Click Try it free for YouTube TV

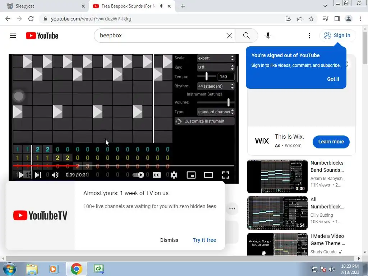[204, 240]
